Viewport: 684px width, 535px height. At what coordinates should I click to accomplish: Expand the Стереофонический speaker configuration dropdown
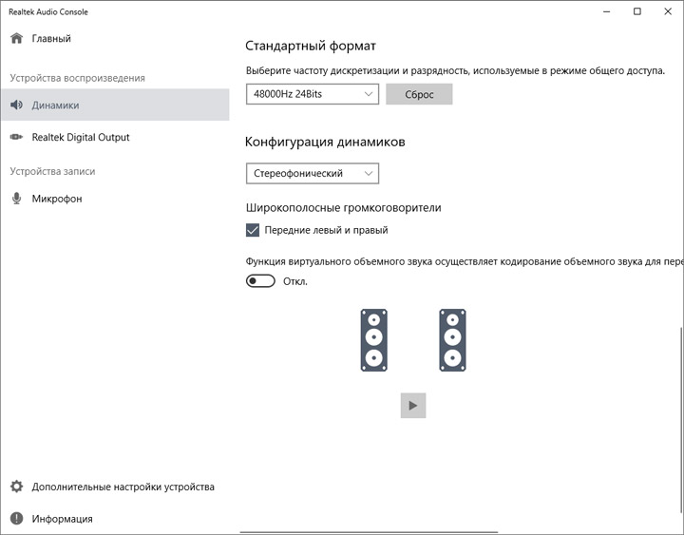[x=312, y=174]
